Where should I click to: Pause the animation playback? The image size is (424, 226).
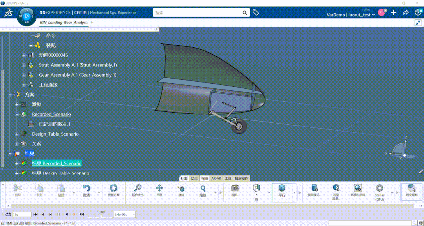click(58, 214)
